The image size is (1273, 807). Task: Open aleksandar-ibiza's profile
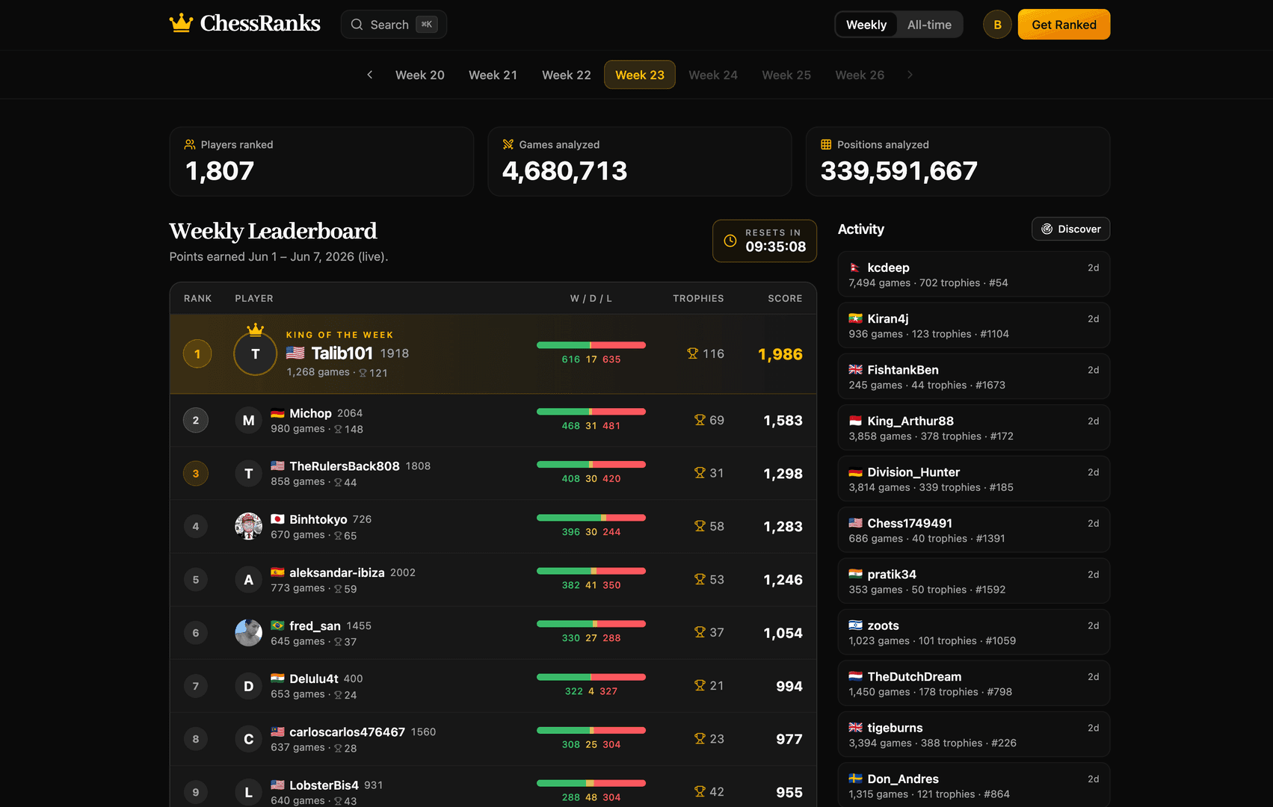coord(337,572)
